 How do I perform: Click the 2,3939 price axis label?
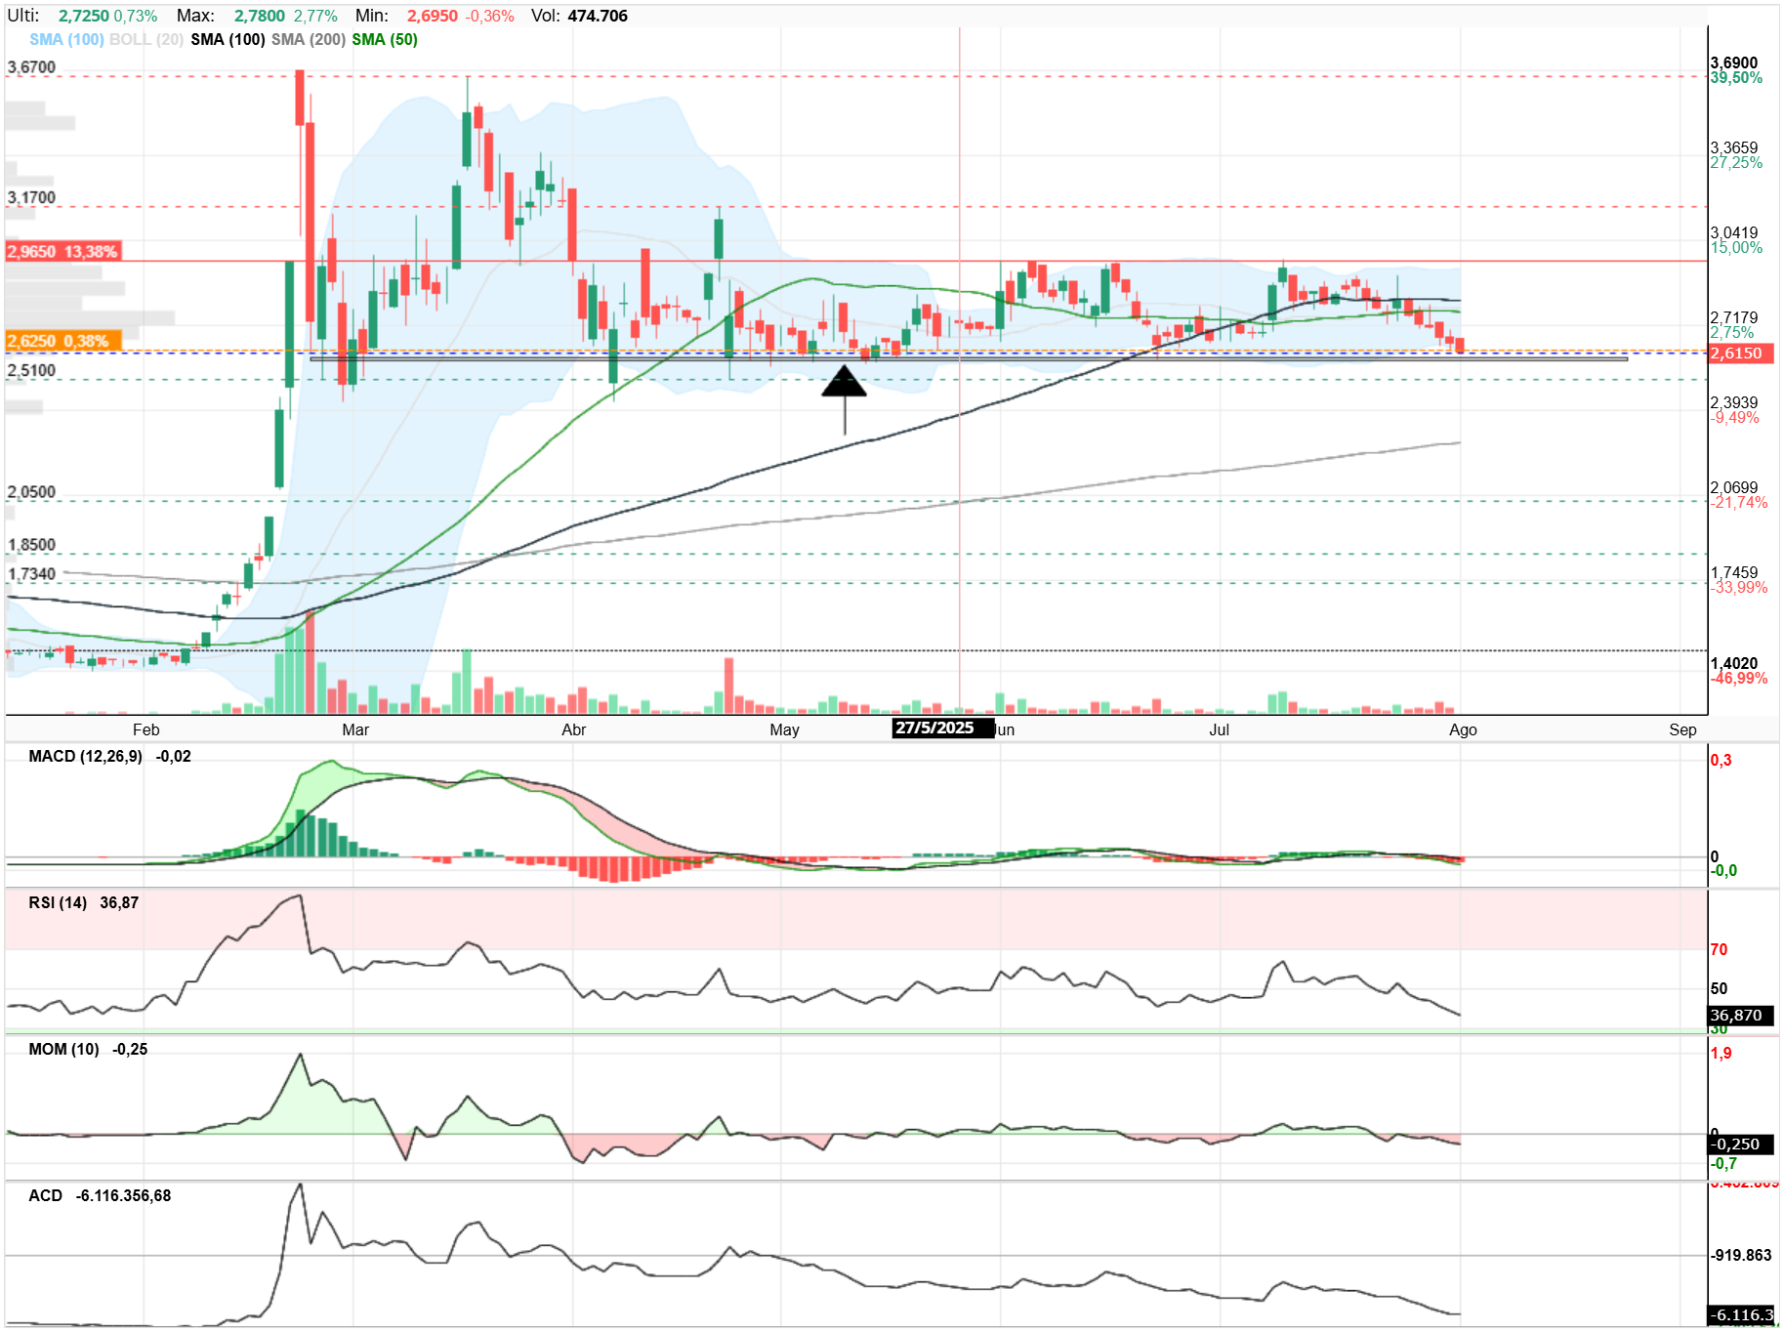[1734, 403]
